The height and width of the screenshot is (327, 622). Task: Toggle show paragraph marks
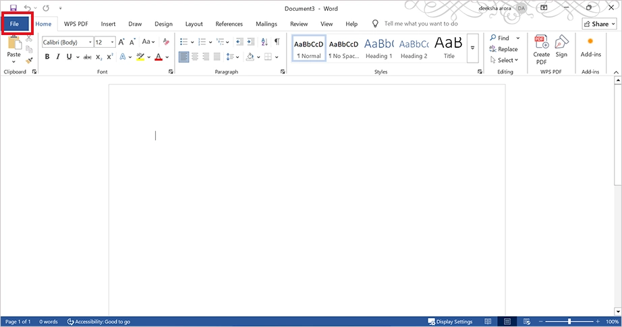pos(277,42)
